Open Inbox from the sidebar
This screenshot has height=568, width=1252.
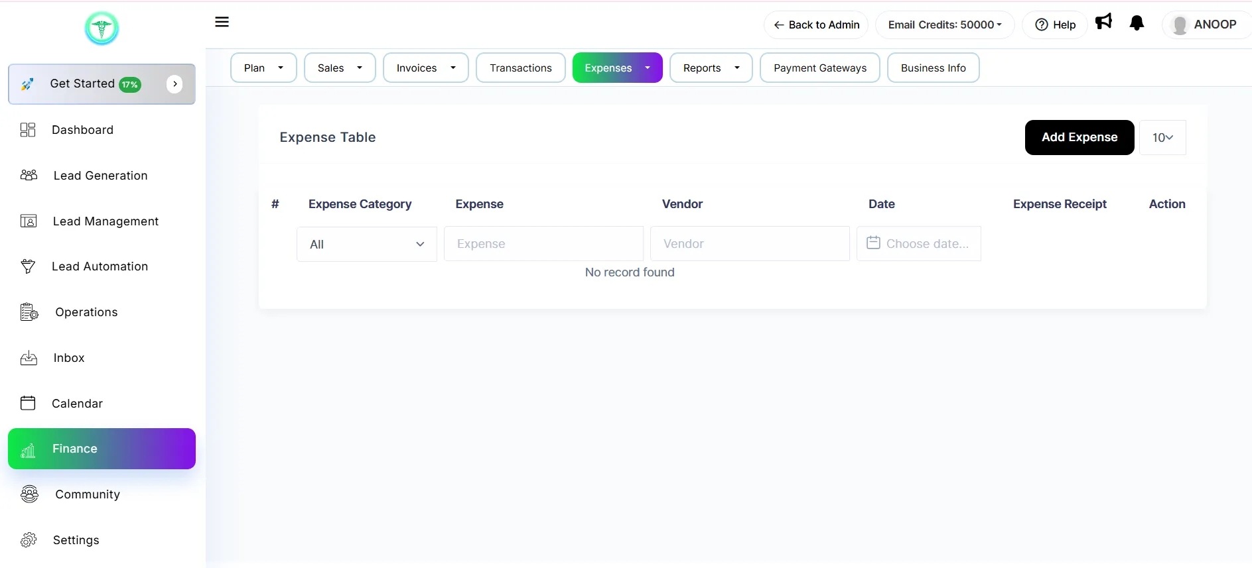click(x=69, y=358)
